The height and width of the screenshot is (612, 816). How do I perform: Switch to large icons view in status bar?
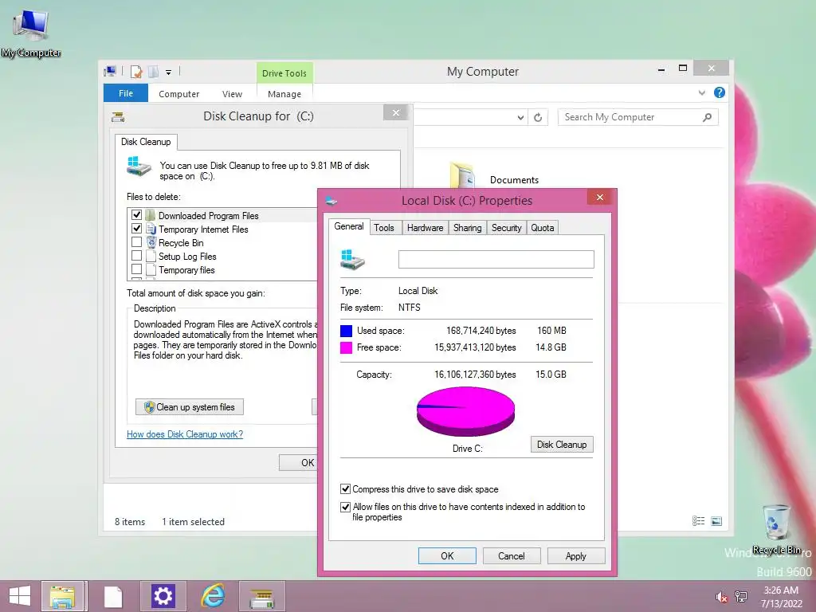716,521
